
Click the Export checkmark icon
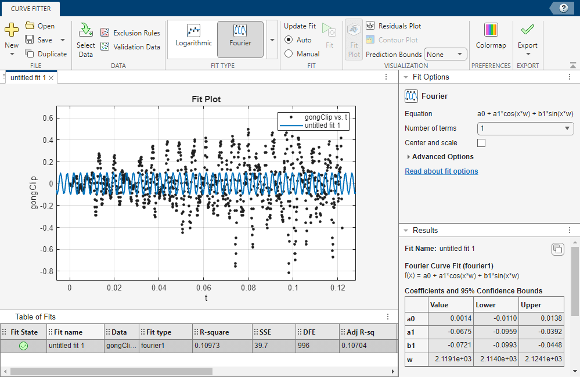[x=527, y=30]
